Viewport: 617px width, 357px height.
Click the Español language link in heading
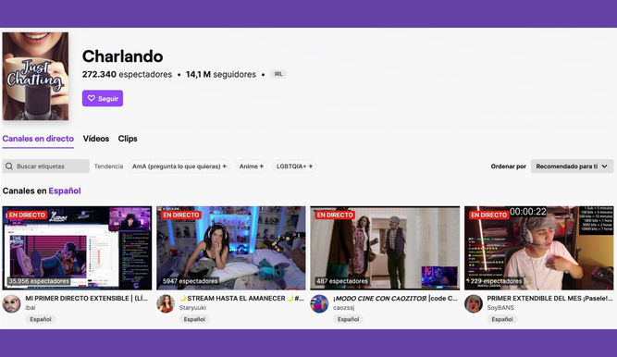[x=65, y=191]
